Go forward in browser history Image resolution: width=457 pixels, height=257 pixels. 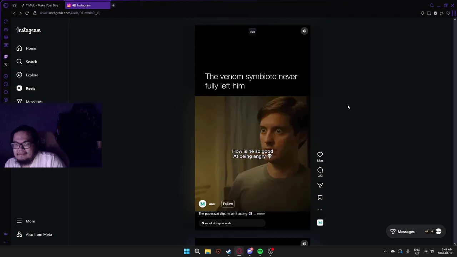point(20,13)
